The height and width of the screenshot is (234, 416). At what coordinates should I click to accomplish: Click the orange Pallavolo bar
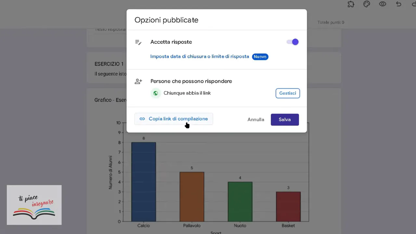[192, 197]
